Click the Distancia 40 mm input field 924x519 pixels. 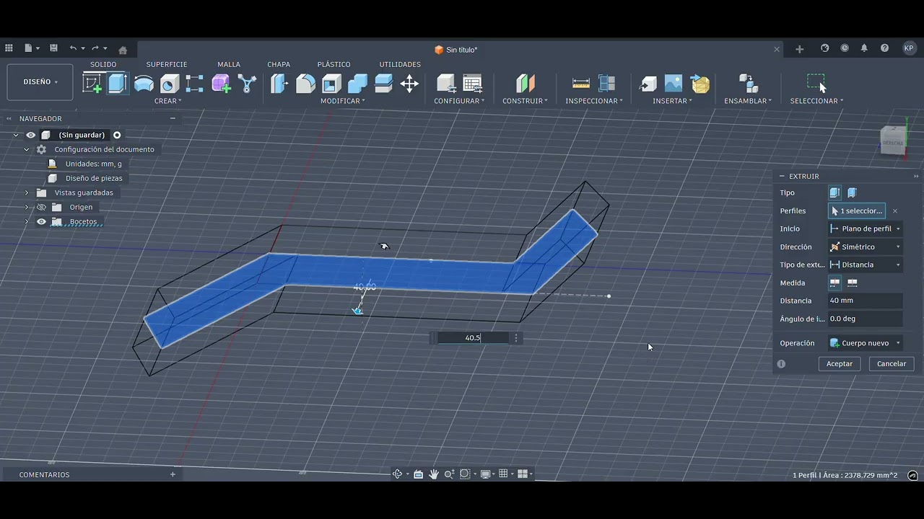tap(864, 301)
